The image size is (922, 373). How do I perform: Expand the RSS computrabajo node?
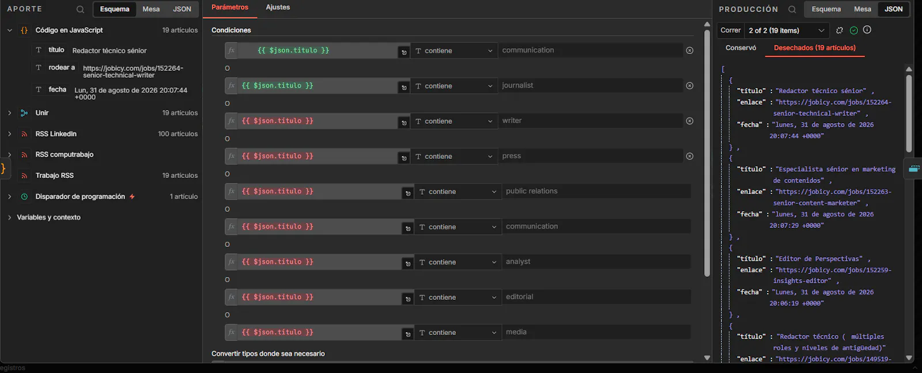point(9,154)
